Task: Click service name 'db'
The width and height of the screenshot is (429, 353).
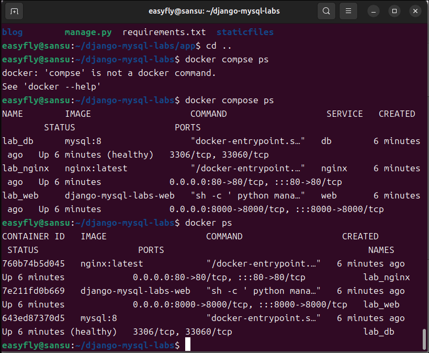Action: click(x=326, y=141)
